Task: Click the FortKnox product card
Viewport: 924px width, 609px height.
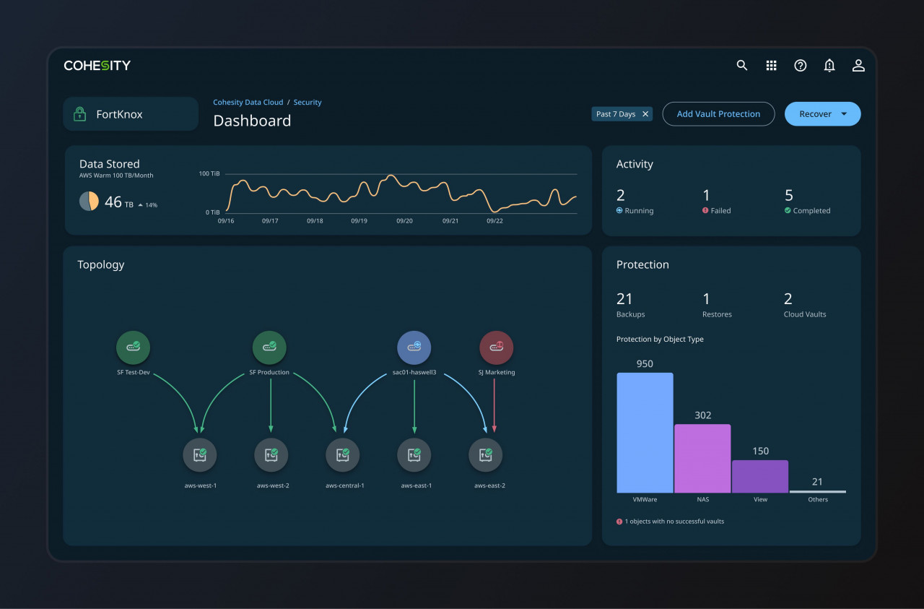Action: click(131, 114)
